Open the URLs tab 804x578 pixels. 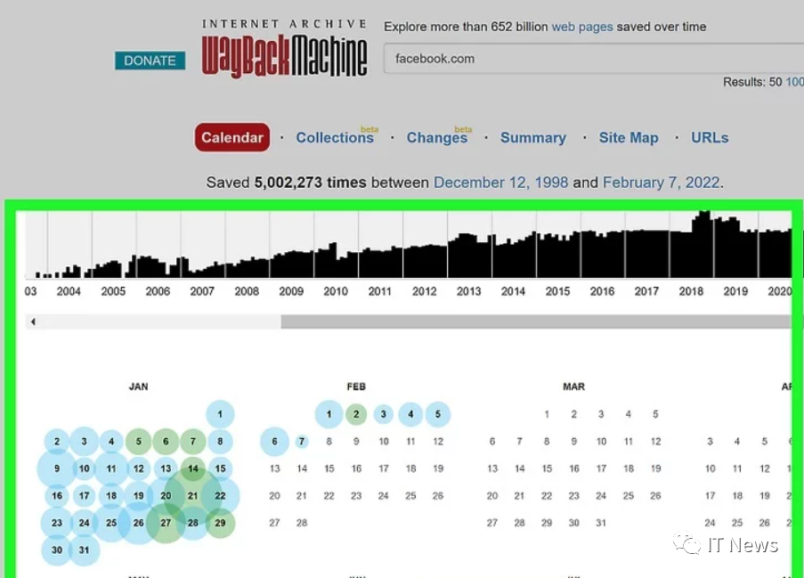pos(710,137)
